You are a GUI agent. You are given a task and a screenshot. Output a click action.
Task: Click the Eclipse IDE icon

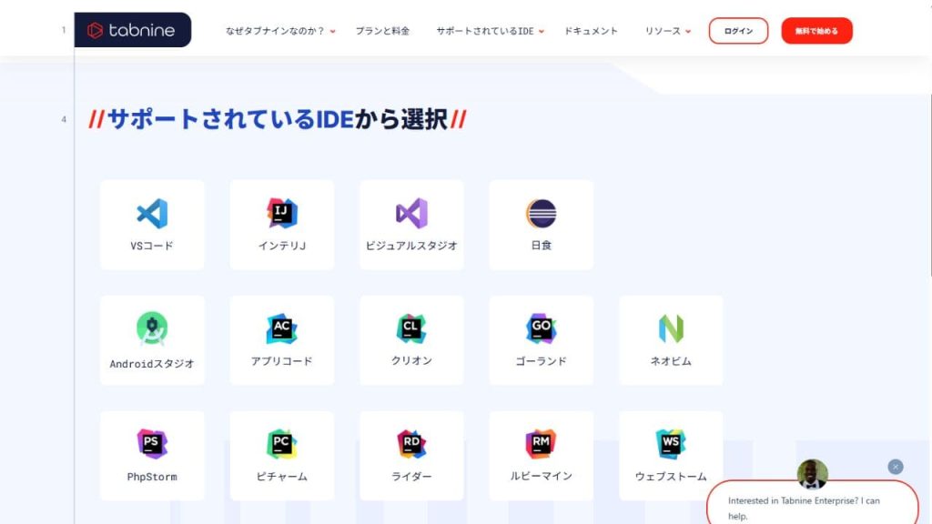541,214
